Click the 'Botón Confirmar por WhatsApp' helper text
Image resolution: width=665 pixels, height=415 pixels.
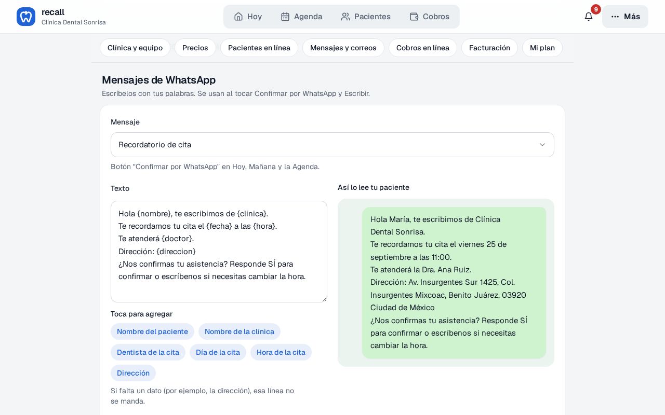click(x=215, y=167)
